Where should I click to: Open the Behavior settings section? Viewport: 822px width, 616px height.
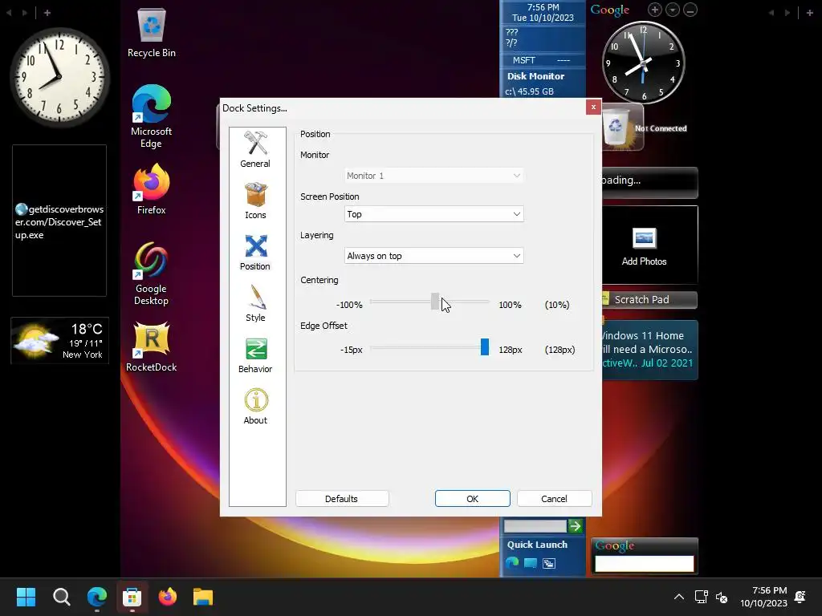255,355
